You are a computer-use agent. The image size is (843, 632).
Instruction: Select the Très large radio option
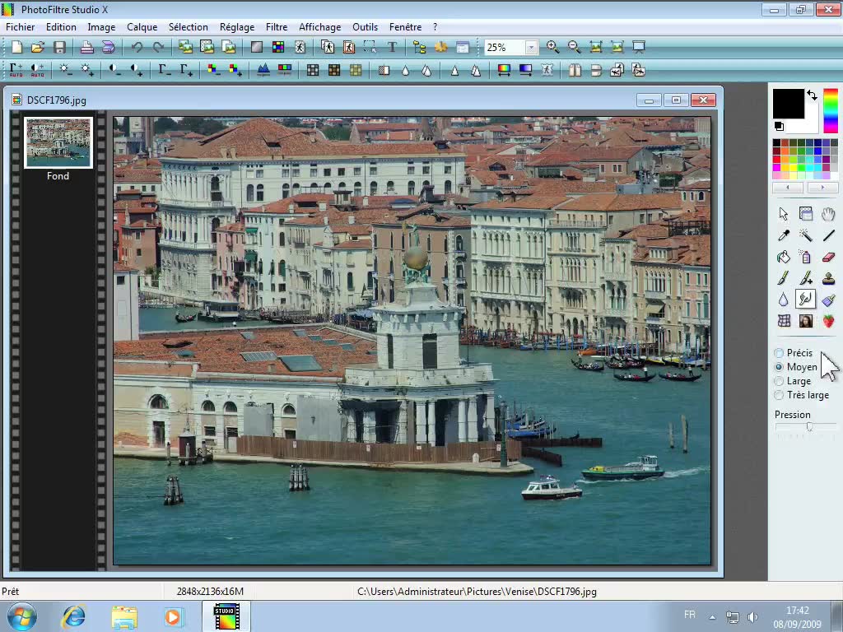(779, 395)
